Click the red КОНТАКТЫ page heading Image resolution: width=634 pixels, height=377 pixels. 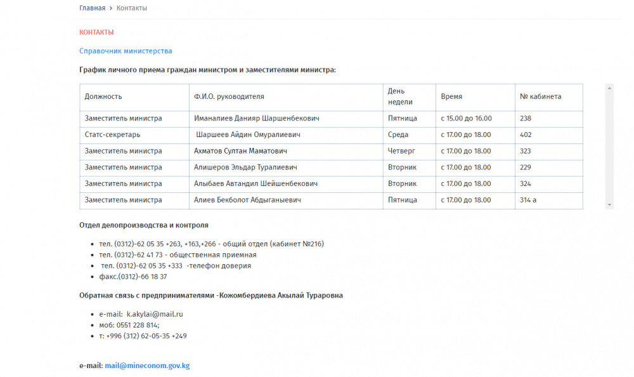[96, 32]
